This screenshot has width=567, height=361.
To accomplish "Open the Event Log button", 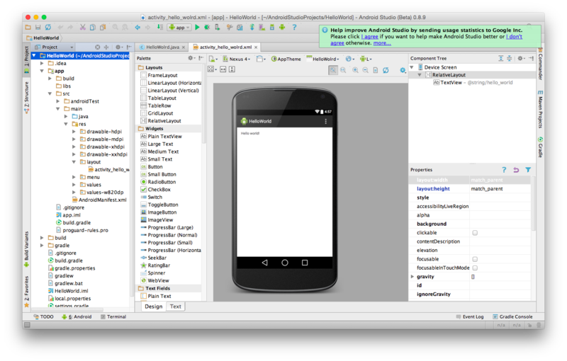I will pyautogui.click(x=470, y=316).
